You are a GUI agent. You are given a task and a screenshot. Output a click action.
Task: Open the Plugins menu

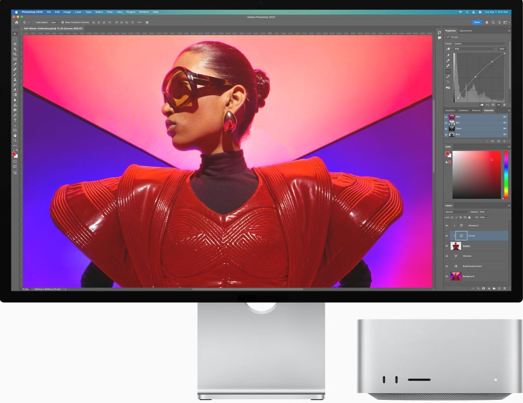tap(131, 12)
